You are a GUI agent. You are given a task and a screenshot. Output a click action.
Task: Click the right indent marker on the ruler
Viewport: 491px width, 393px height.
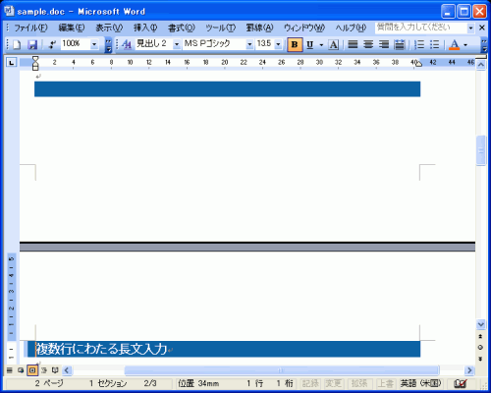click(418, 64)
